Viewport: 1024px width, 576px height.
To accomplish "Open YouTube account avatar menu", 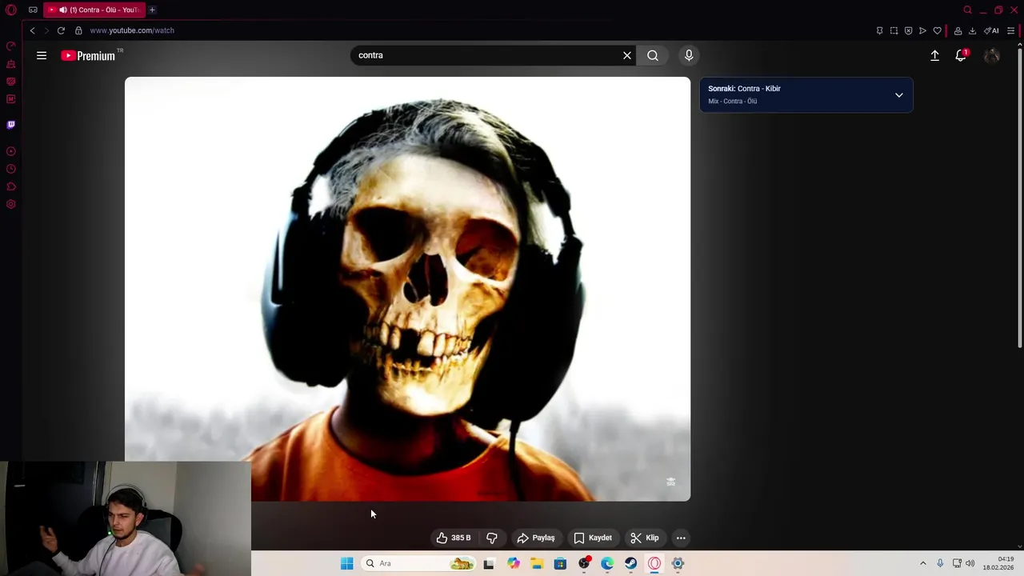I will pos(992,55).
